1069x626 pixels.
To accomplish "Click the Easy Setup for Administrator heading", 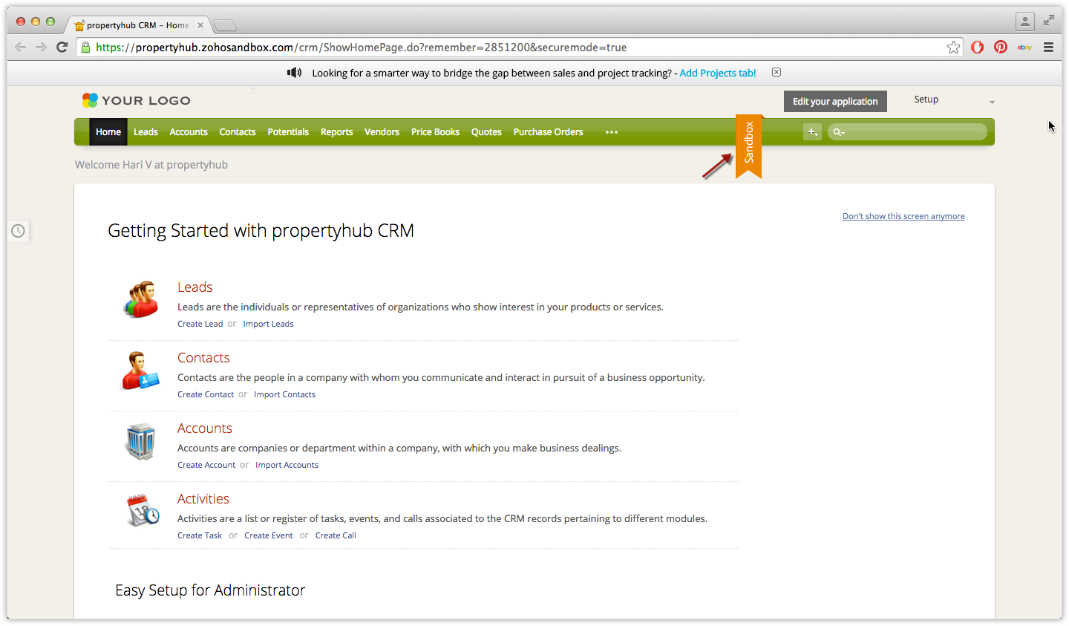I will coord(210,590).
